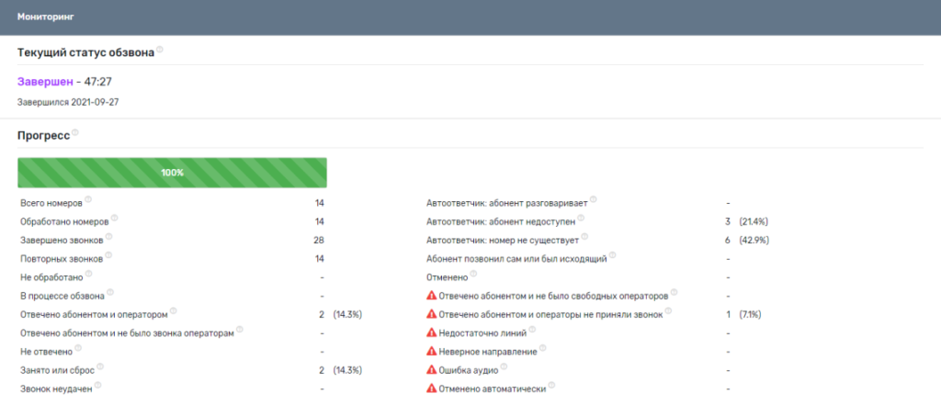The image size is (941, 405).
Task: Click help icon beside 'Занято или сброс'
Action: pyautogui.click(x=100, y=366)
